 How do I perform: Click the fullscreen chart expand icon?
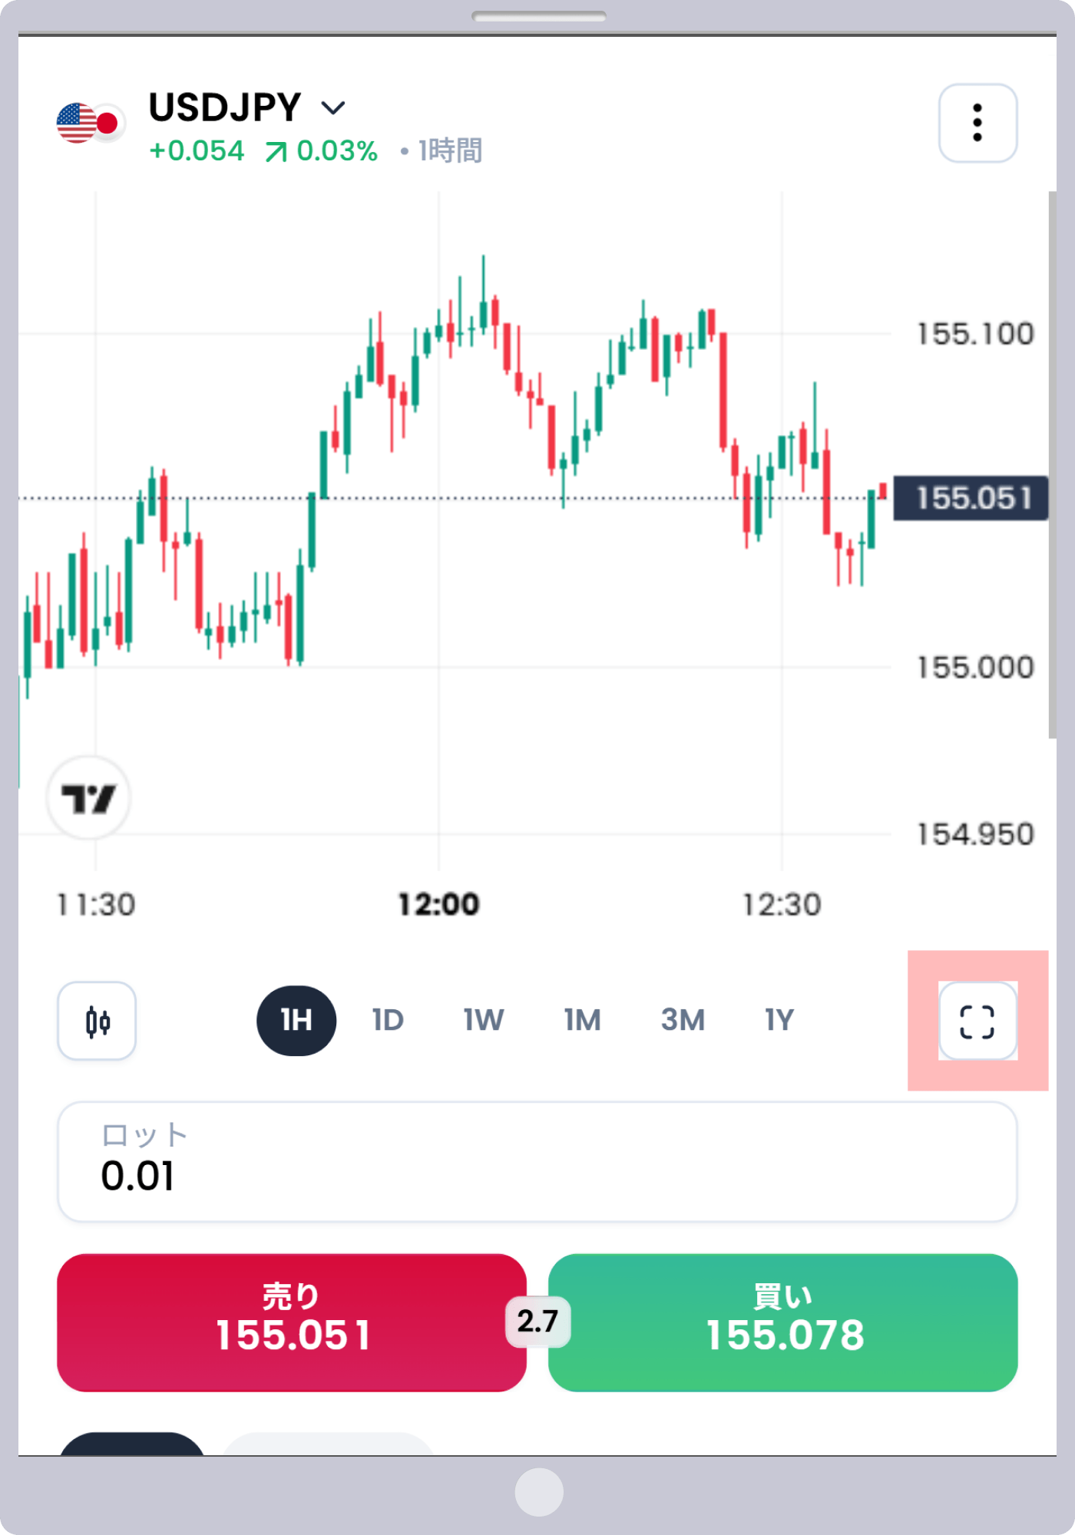click(x=977, y=1021)
